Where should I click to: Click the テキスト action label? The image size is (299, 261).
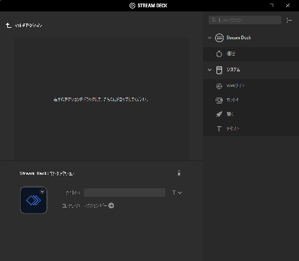pos(233,128)
